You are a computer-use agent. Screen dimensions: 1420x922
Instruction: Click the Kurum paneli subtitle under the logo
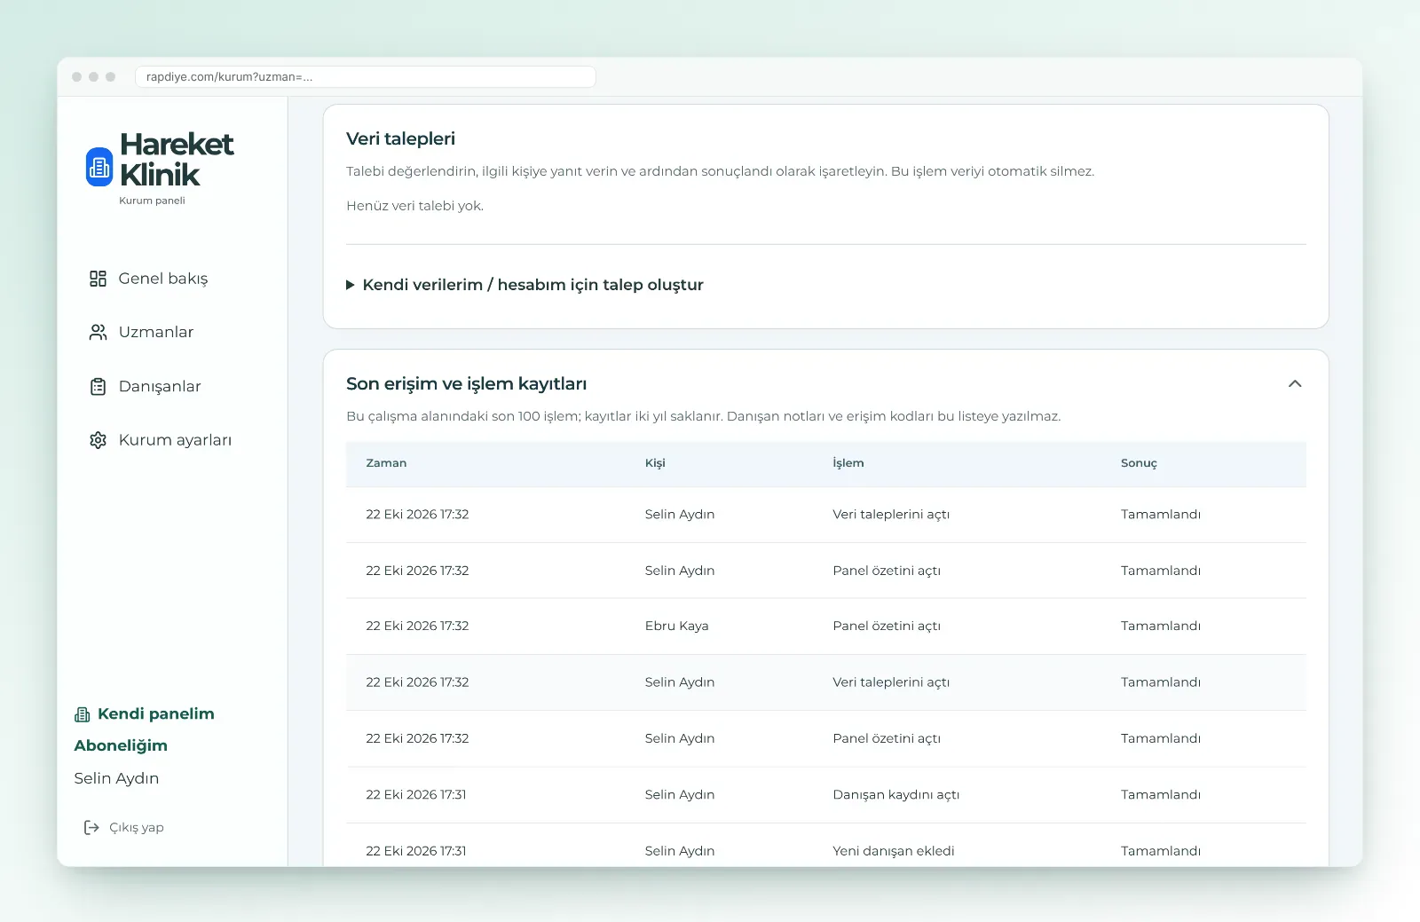tap(152, 201)
